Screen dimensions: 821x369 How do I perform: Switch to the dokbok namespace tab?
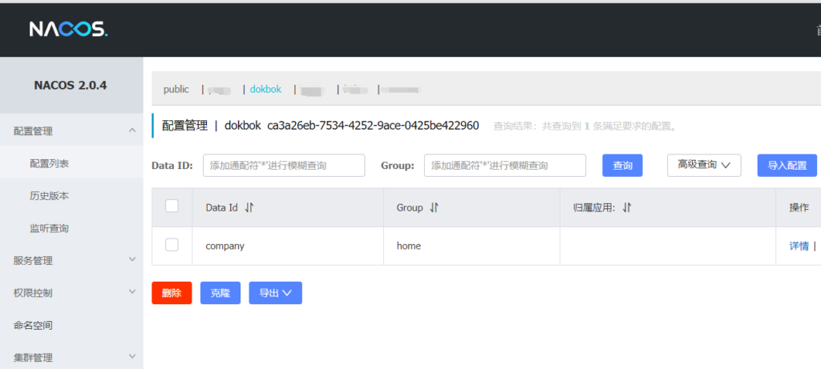265,90
